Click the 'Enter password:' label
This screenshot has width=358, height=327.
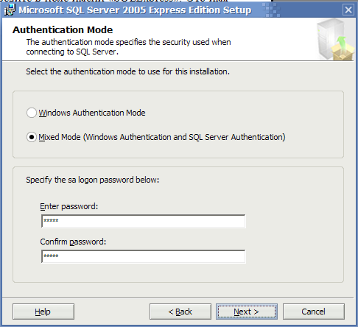[x=69, y=206]
